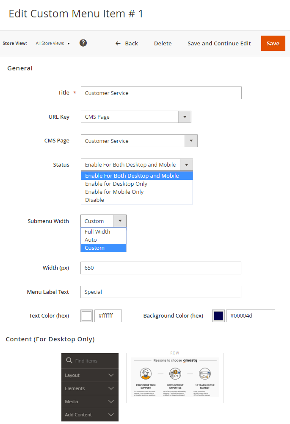
Task: Expand the Elements section
Action: pyautogui.click(x=90, y=388)
